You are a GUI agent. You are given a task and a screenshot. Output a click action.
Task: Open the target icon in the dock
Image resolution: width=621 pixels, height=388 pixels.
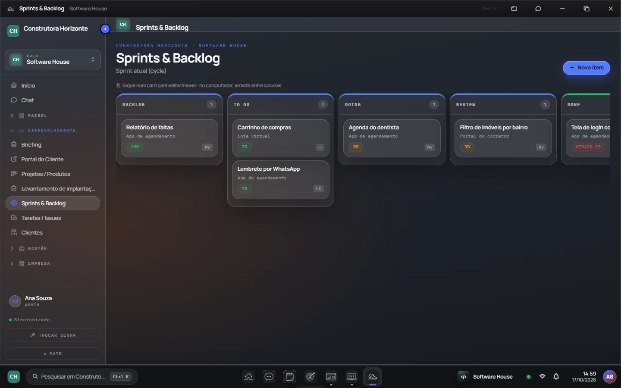(x=310, y=377)
